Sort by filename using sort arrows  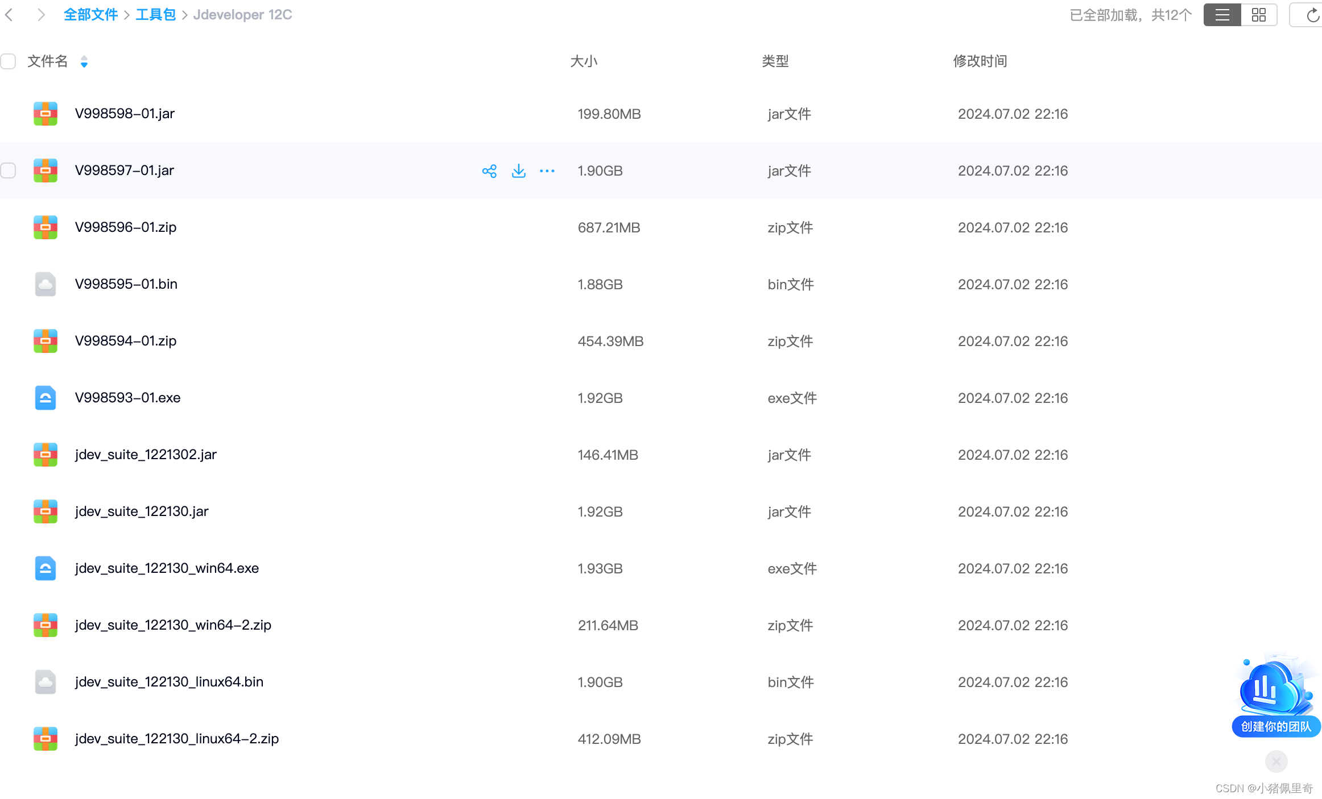pyautogui.click(x=84, y=61)
